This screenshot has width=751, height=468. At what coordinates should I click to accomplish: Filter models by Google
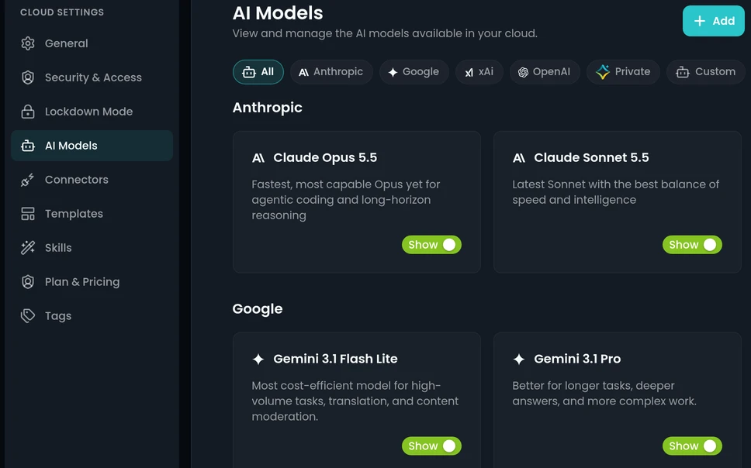414,72
